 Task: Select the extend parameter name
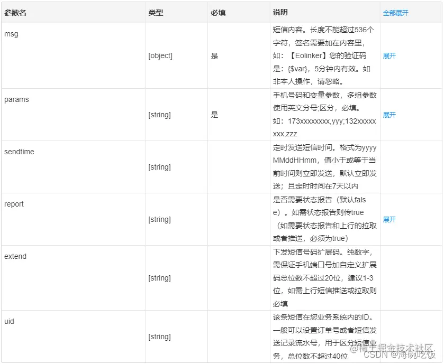(x=15, y=256)
